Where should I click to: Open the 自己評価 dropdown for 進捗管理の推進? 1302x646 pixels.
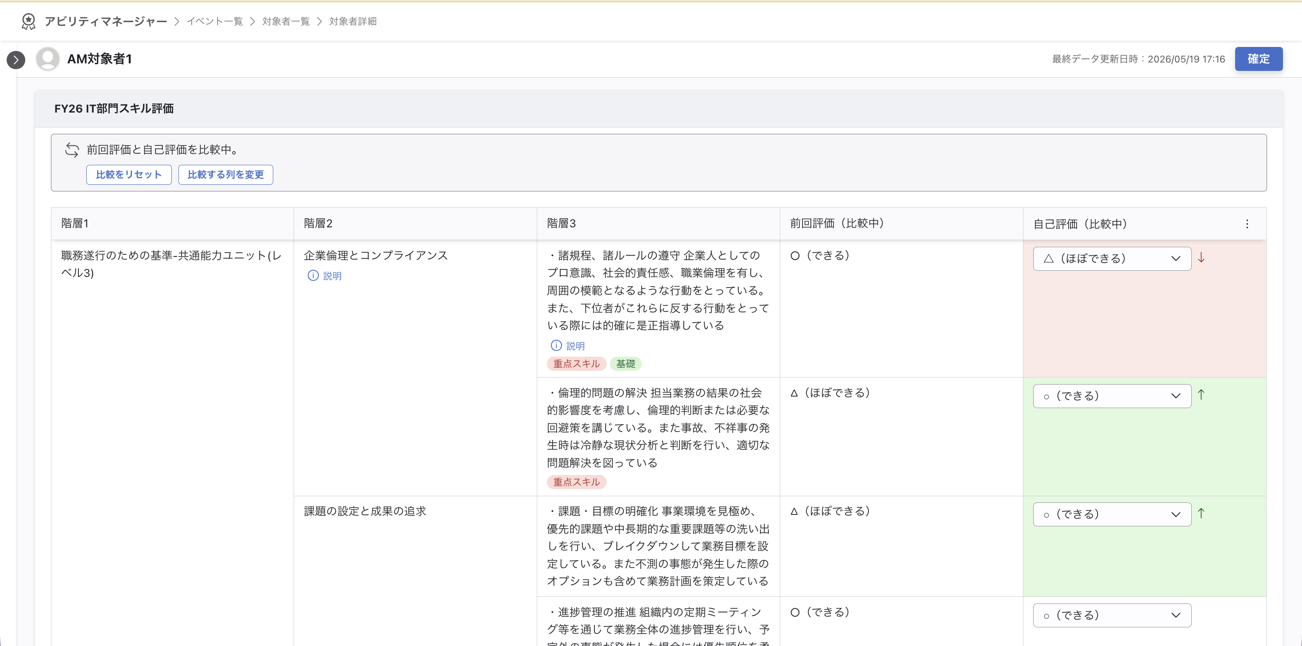tap(1112, 615)
